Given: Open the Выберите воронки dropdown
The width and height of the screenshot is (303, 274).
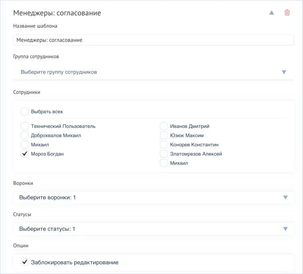Looking at the screenshot, I should coord(154,197).
